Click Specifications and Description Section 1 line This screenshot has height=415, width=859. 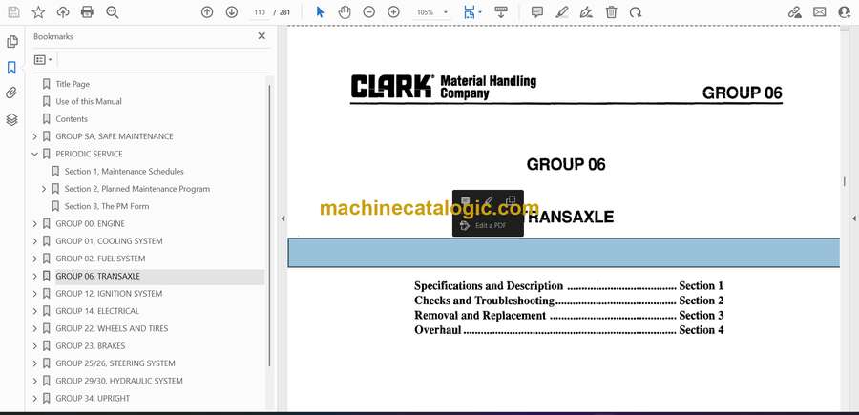tap(569, 286)
